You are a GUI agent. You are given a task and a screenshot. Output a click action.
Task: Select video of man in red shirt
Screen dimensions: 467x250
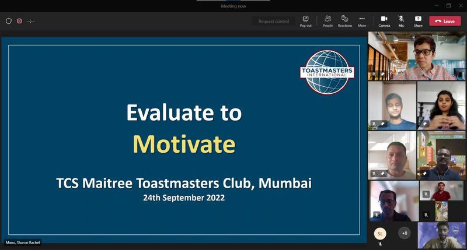point(441,191)
